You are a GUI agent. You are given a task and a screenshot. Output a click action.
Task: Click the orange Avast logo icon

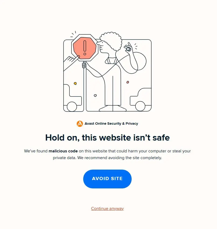point(80,124)
